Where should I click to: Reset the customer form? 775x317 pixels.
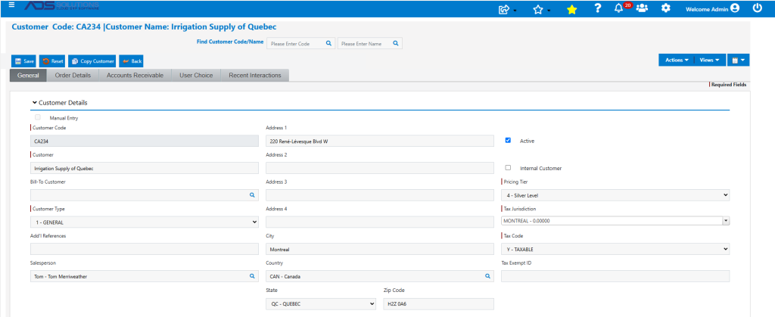pyautogui.click(x=52, y=61)
